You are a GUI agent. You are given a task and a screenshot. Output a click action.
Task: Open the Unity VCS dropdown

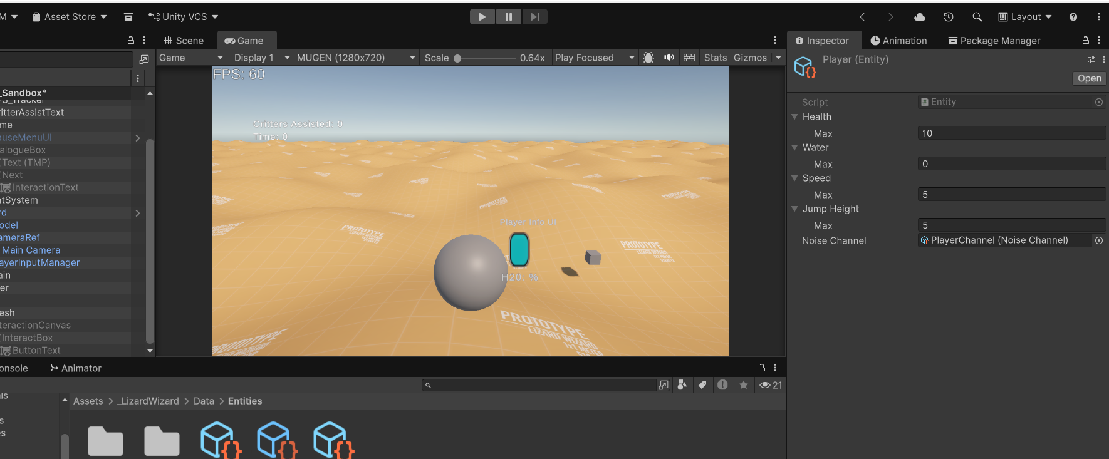[183, 17]
